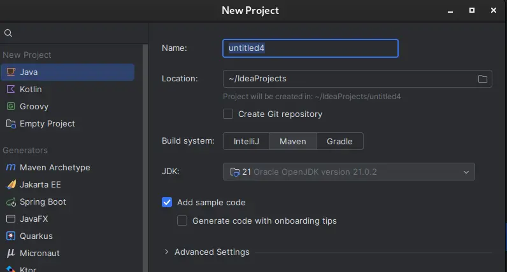The width and height of the screenshot is (507, 272).
Task: Select the Java coffee cup icon
Action: [x=11, y=72]
